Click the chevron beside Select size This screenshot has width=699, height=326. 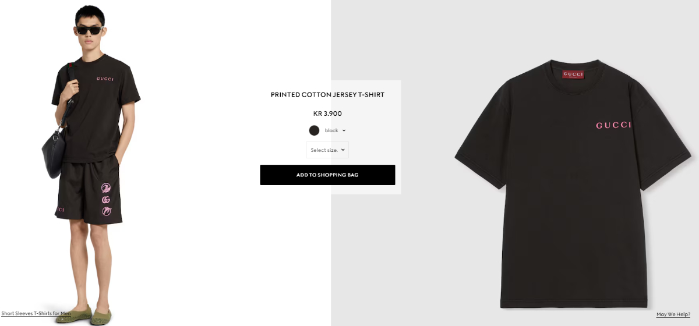(343, 150)
